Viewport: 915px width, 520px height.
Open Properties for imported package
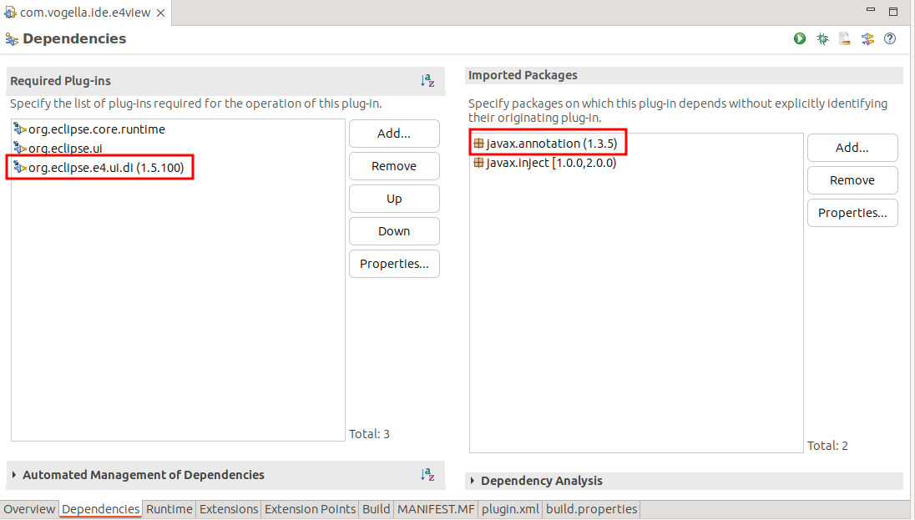852,213
